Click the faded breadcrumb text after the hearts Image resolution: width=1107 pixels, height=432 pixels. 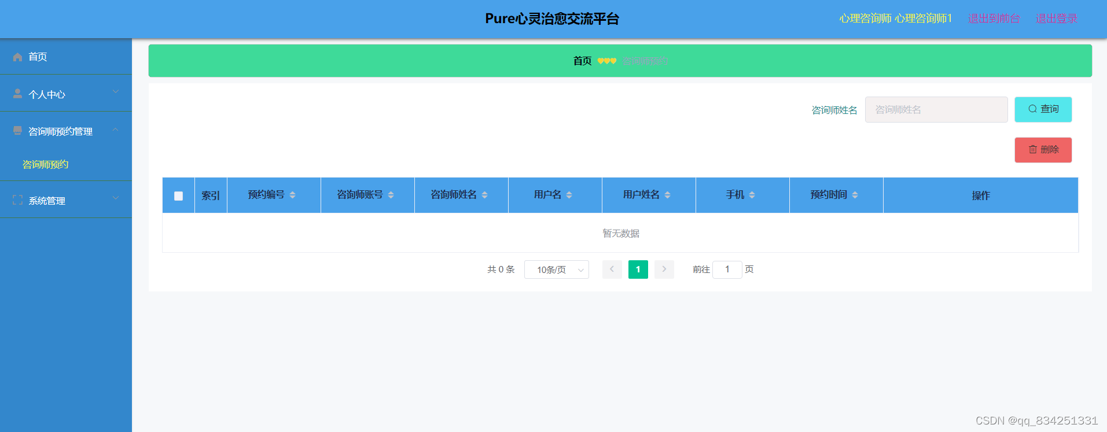point(645,61)
